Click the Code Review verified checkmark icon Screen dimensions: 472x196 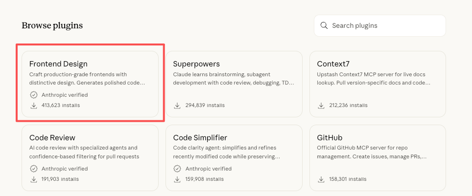point(34,169)
